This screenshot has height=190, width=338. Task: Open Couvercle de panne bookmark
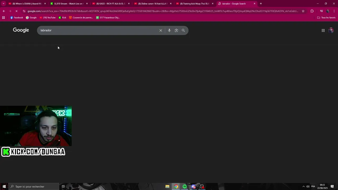81,17
